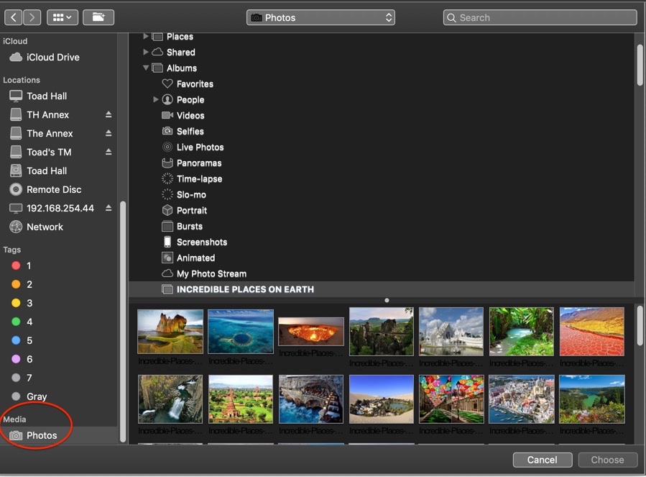The image size is (646, 477).
Task: Open the Photos location pop-up menu
Action: point(320,17)
